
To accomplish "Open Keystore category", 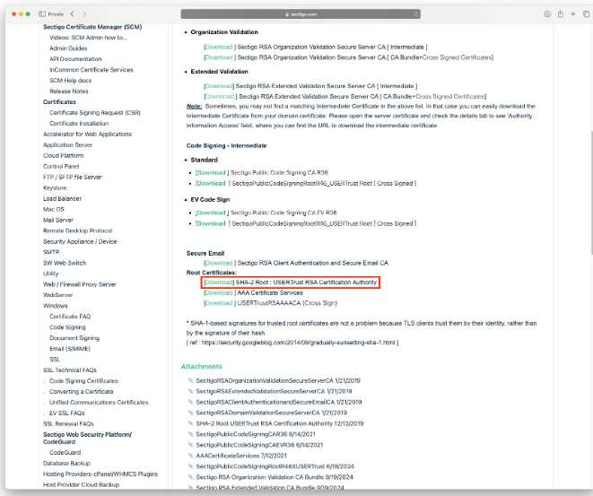I will (x=55, y=187).
